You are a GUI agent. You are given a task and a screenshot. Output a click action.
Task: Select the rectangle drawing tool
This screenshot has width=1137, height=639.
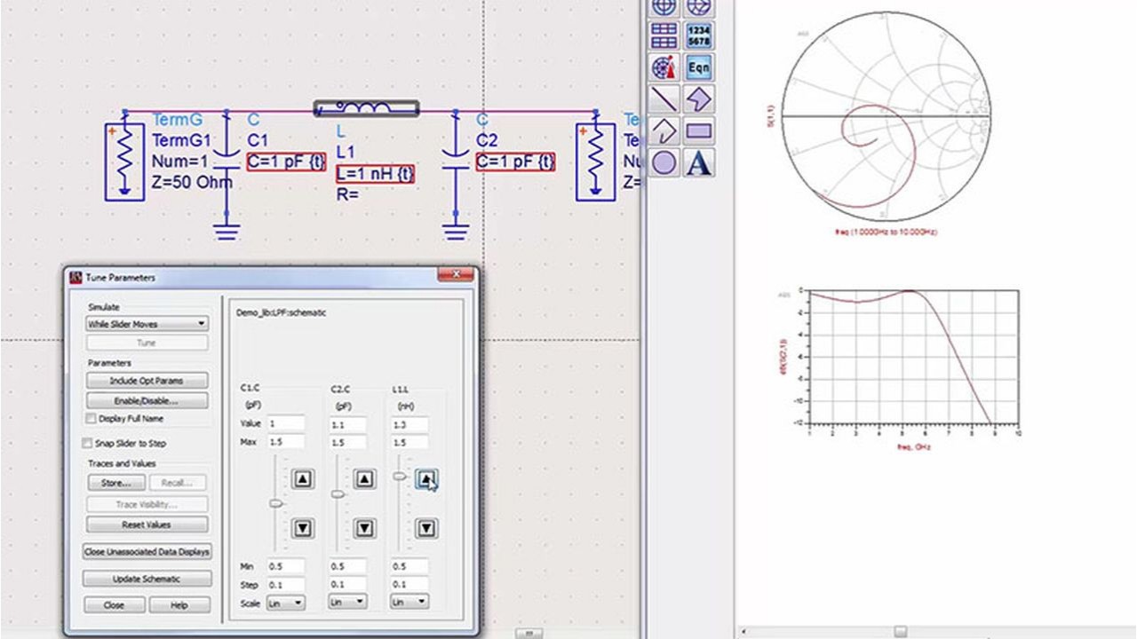[699, 131]
